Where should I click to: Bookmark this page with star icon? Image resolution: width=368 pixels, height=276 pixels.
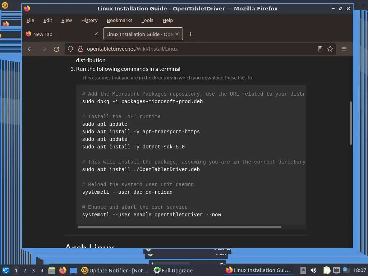[x=330, y=49]
